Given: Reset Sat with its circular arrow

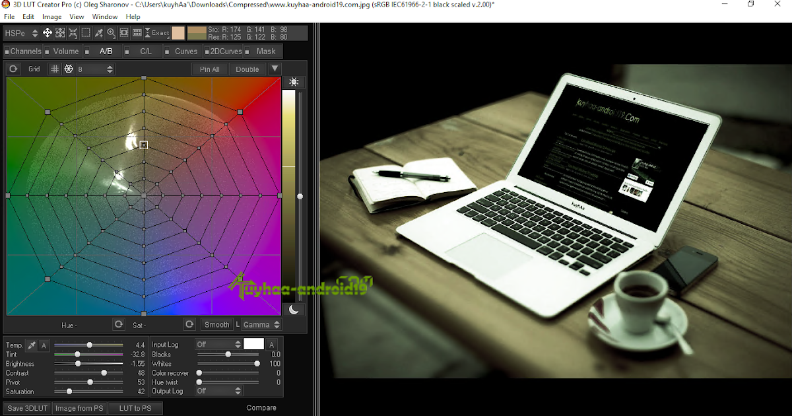Looking at the screenshot, I should tap(189, 324).
